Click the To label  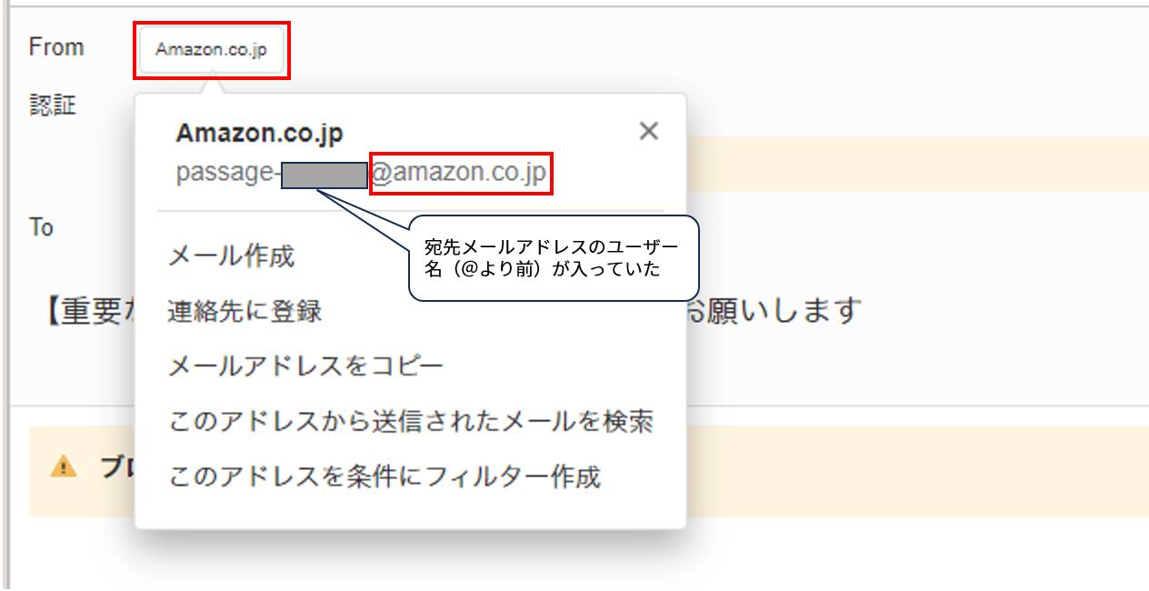[41, 227]
